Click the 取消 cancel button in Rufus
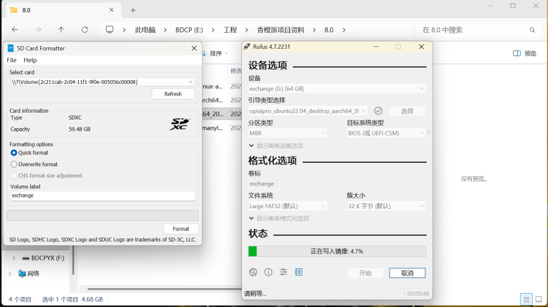Image resolution: width=548 pixels, height=307 pixels. point(407,273)
